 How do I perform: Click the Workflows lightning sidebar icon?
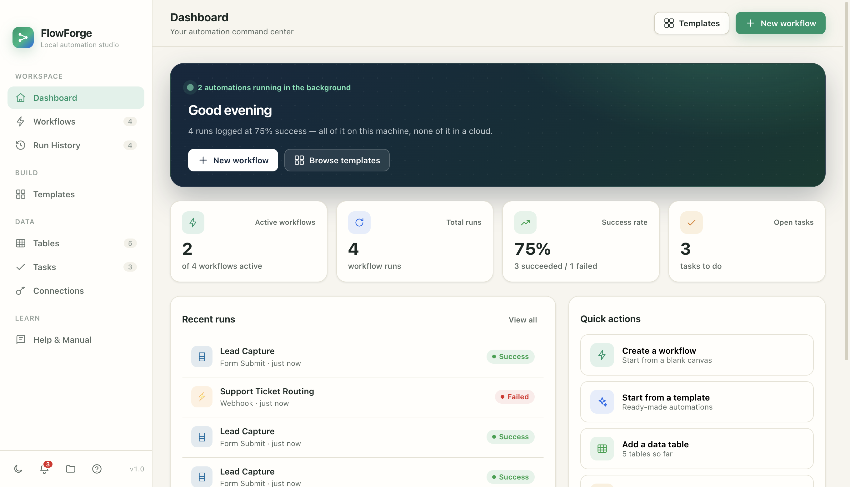tap(21, 121)
